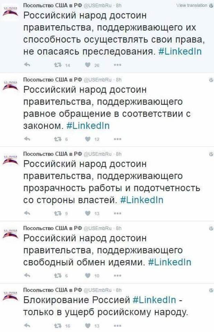Open more options on the законом tweet

point(117,139)
